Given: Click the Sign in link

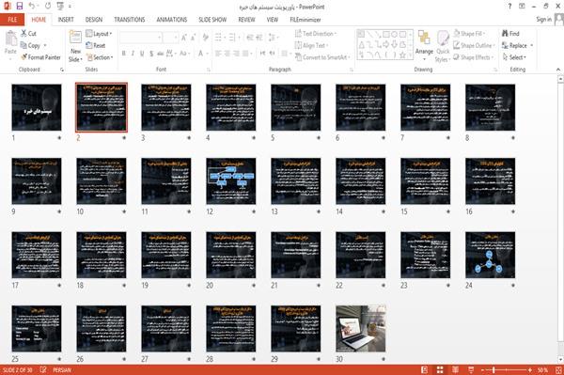Looking at the screenshot, I should (543, 20).
